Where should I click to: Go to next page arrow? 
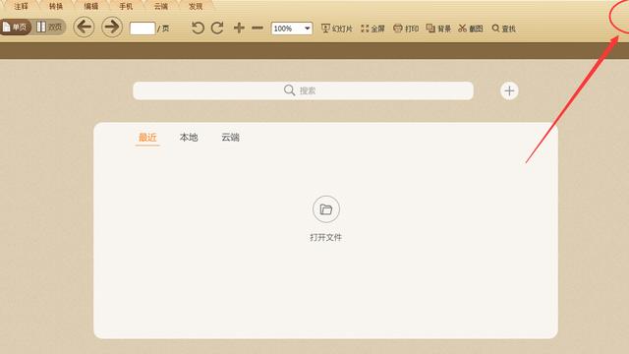pos(111,27)
